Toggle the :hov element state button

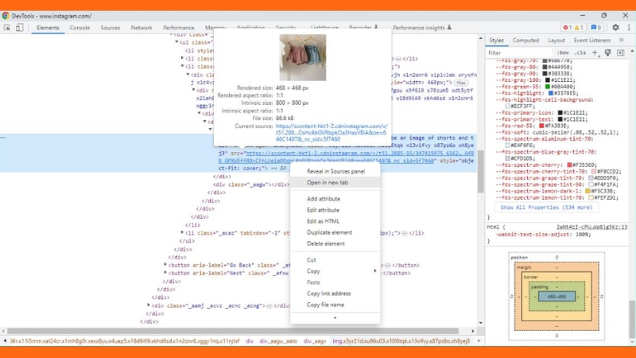point(563,53)
